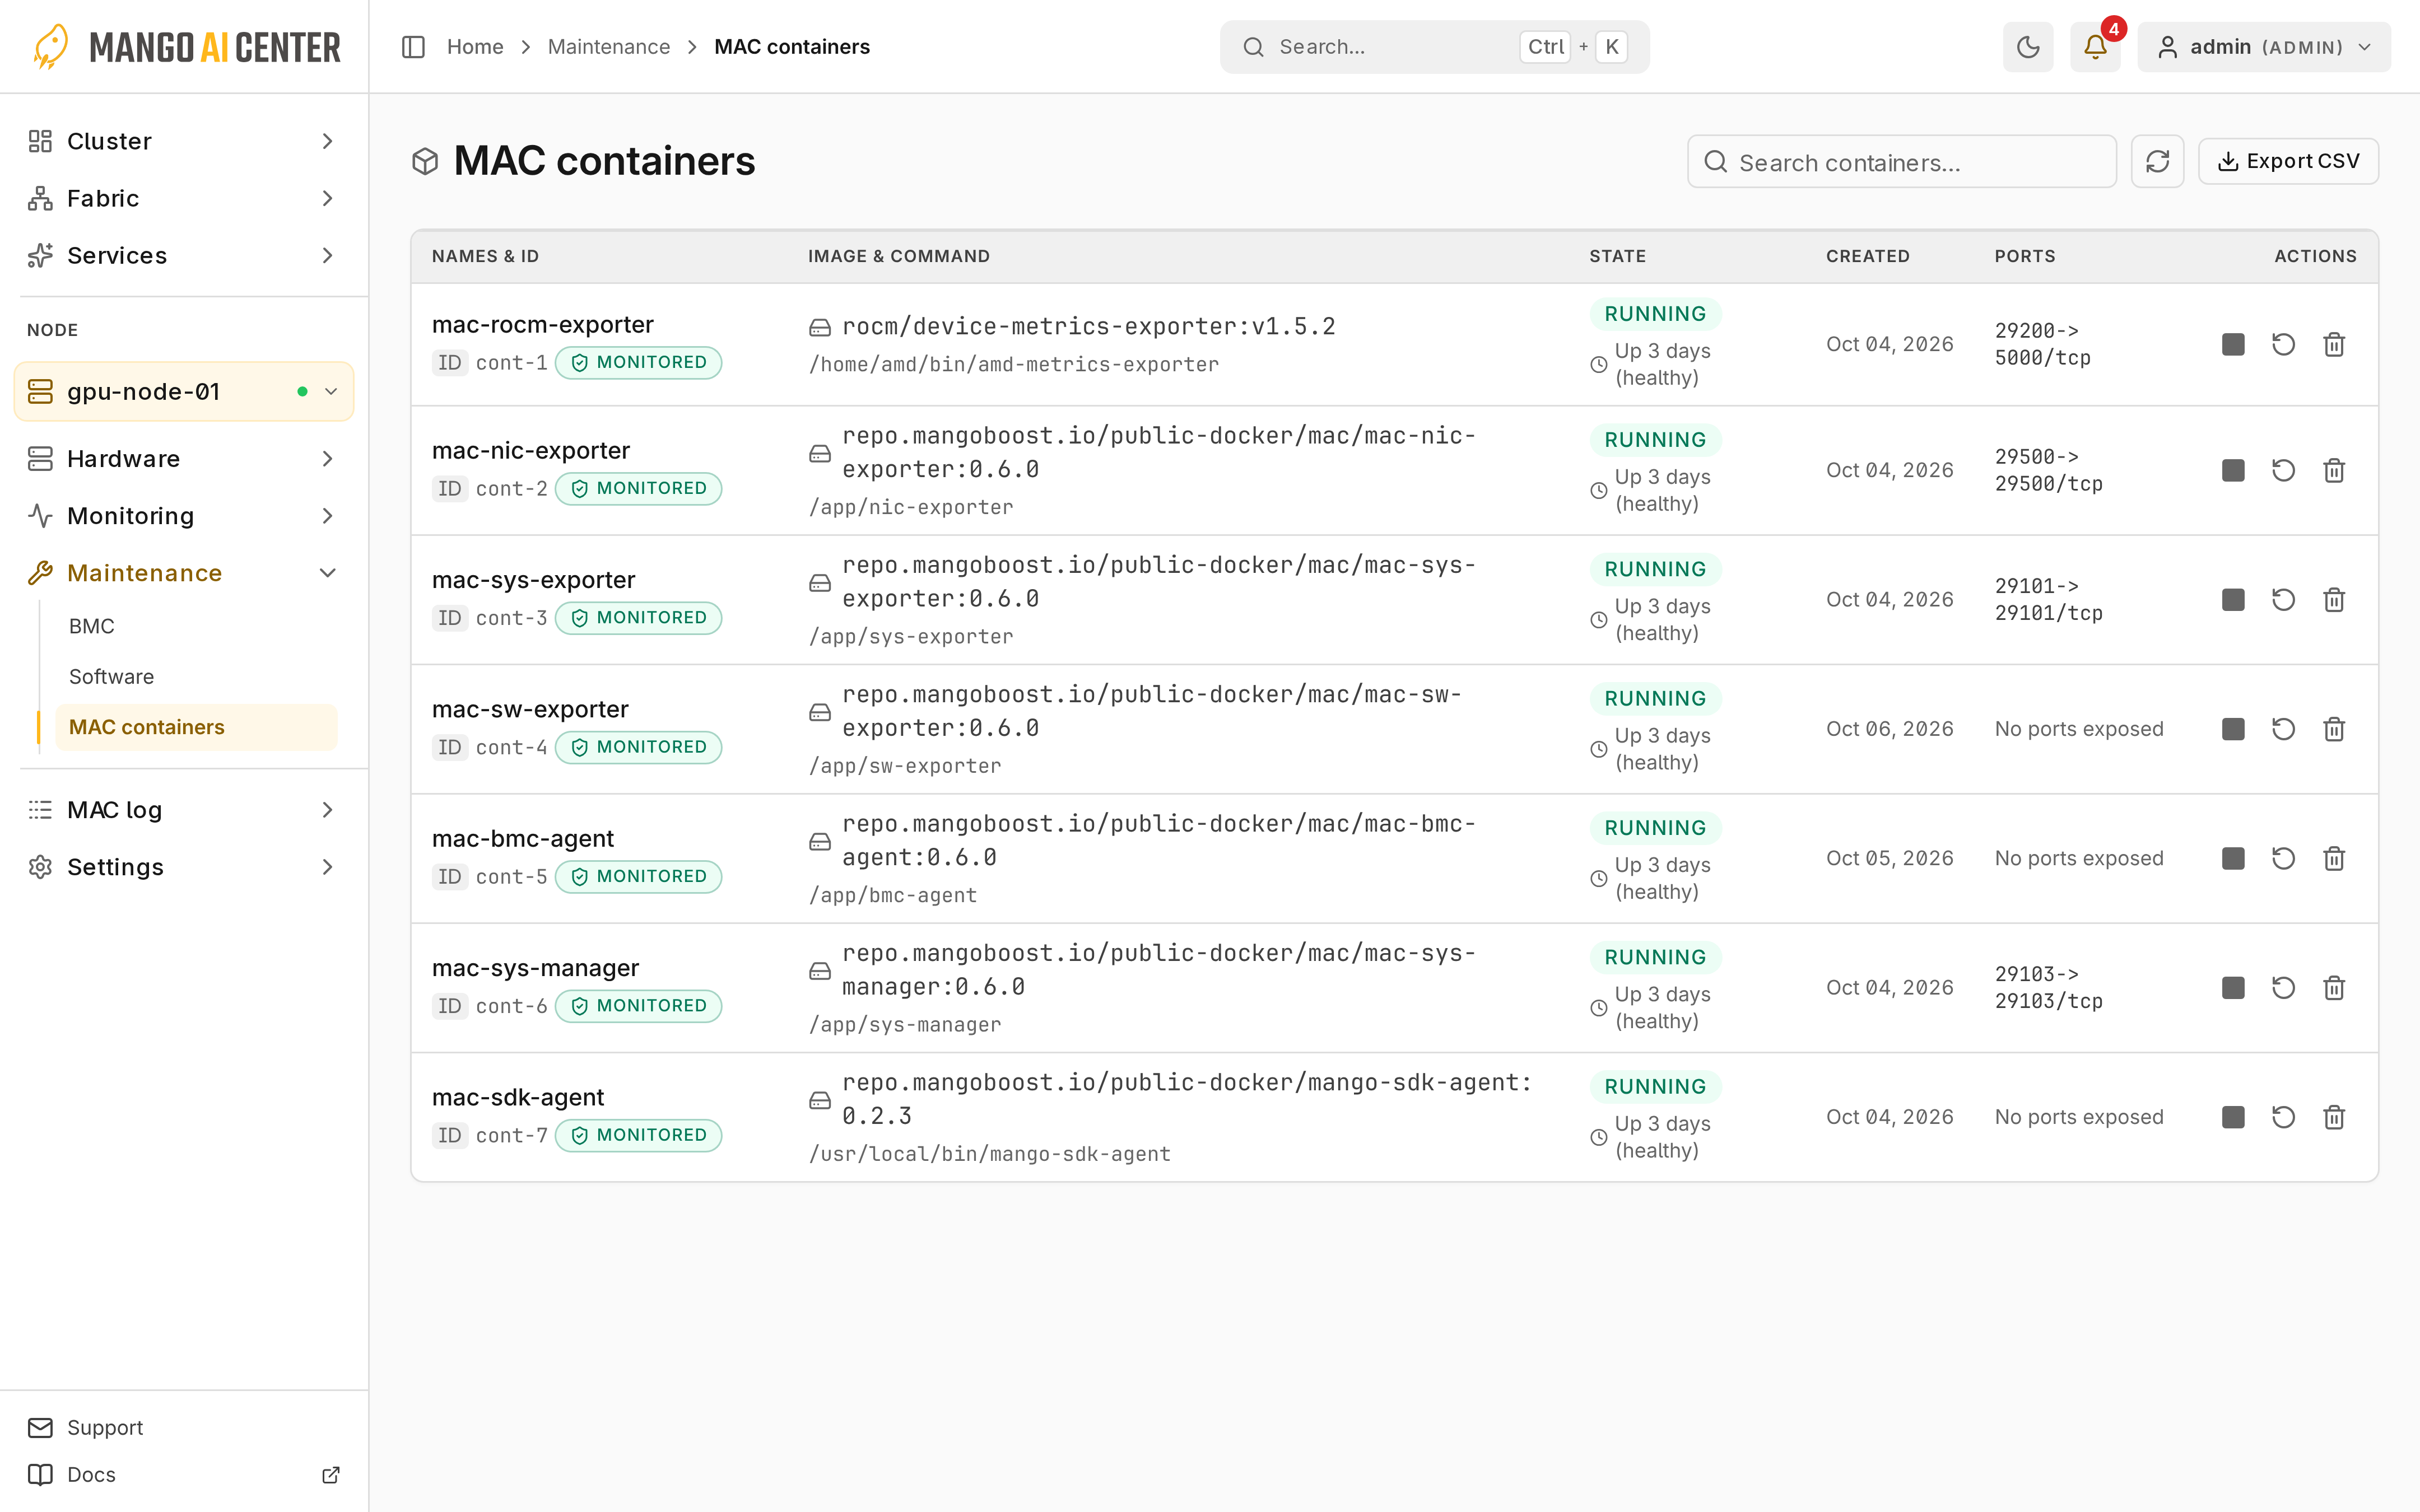2420x1512 pixels.
Task: Collapse the Maintenance section
Action: click(184, 572)
